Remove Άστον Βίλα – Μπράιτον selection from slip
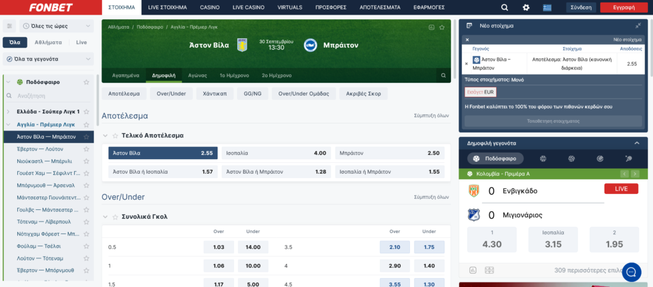 [x=466, y=64]
